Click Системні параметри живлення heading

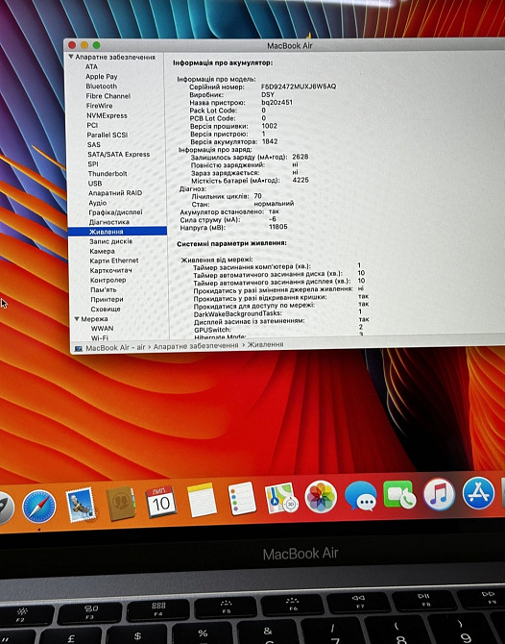(x=231, y=243)
